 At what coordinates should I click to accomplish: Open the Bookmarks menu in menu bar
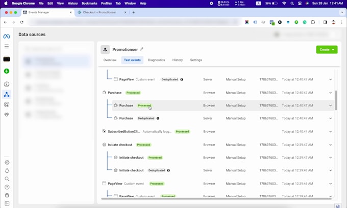pos(89,4)
